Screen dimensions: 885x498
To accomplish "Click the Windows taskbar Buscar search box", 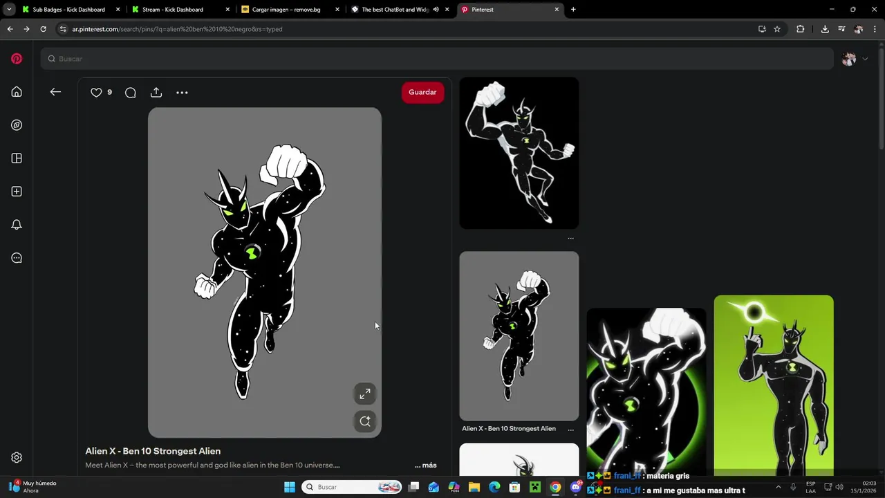I will click(353, 487).
